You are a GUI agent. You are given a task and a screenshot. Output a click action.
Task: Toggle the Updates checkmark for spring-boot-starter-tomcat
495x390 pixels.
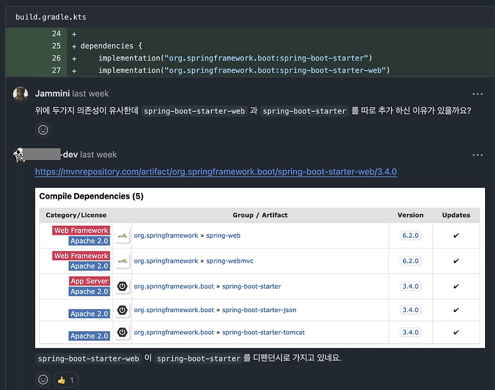tap(456, 332)
